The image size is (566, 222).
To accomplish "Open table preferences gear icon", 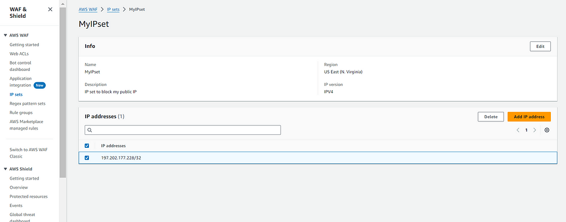I will [x=547, y=130].
